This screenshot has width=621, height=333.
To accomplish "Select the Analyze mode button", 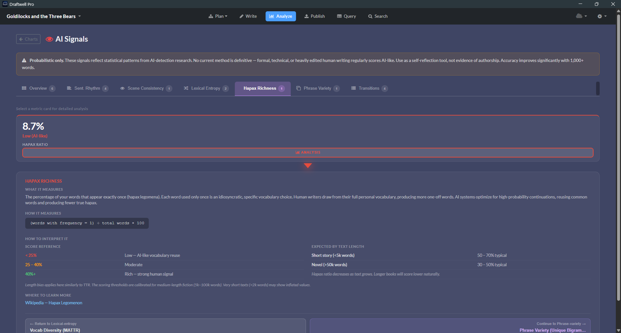I will [x=281, y=16].
